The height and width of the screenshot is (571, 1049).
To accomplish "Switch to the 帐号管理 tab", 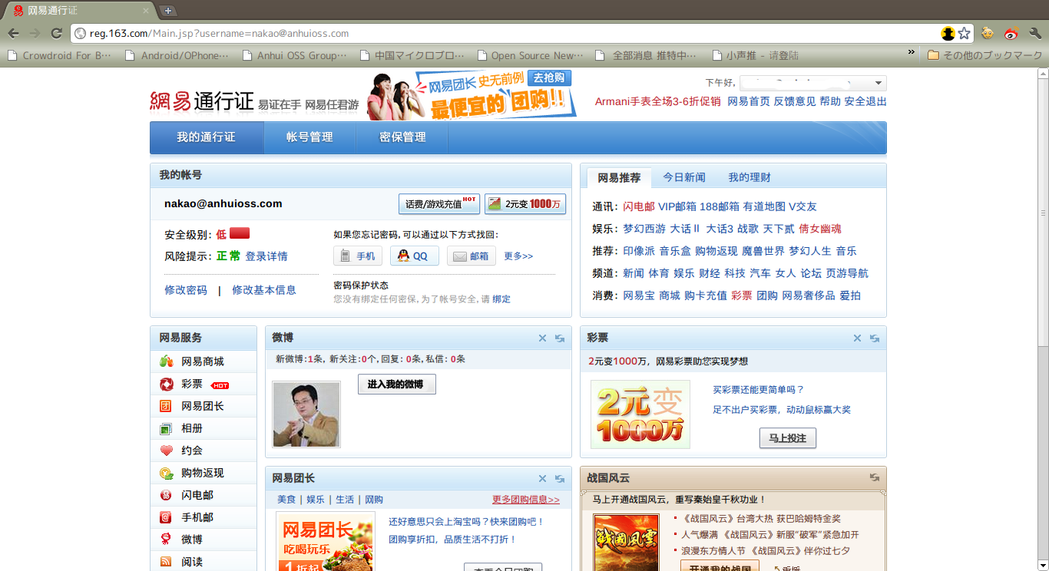I will click(x=309, y=137).
